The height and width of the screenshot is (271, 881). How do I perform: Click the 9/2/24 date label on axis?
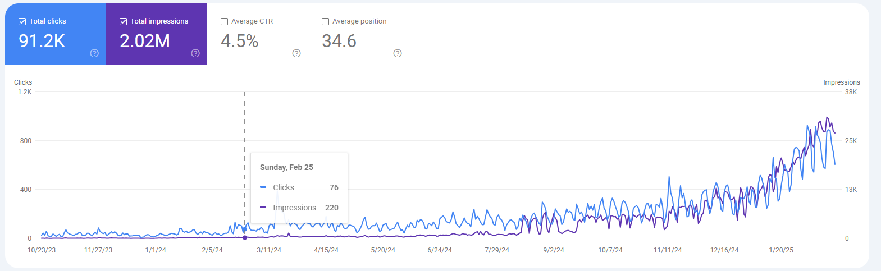[554, 250]
